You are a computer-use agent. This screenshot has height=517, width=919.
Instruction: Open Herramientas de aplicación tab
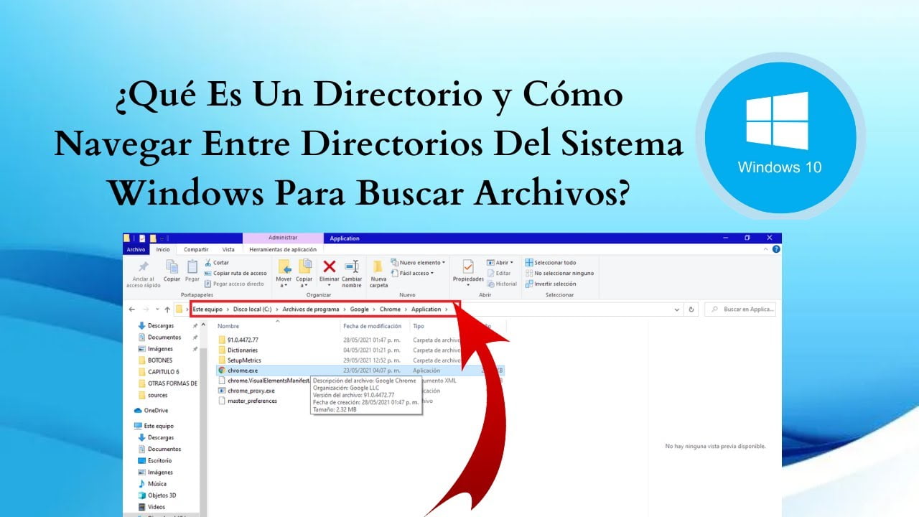282,249
